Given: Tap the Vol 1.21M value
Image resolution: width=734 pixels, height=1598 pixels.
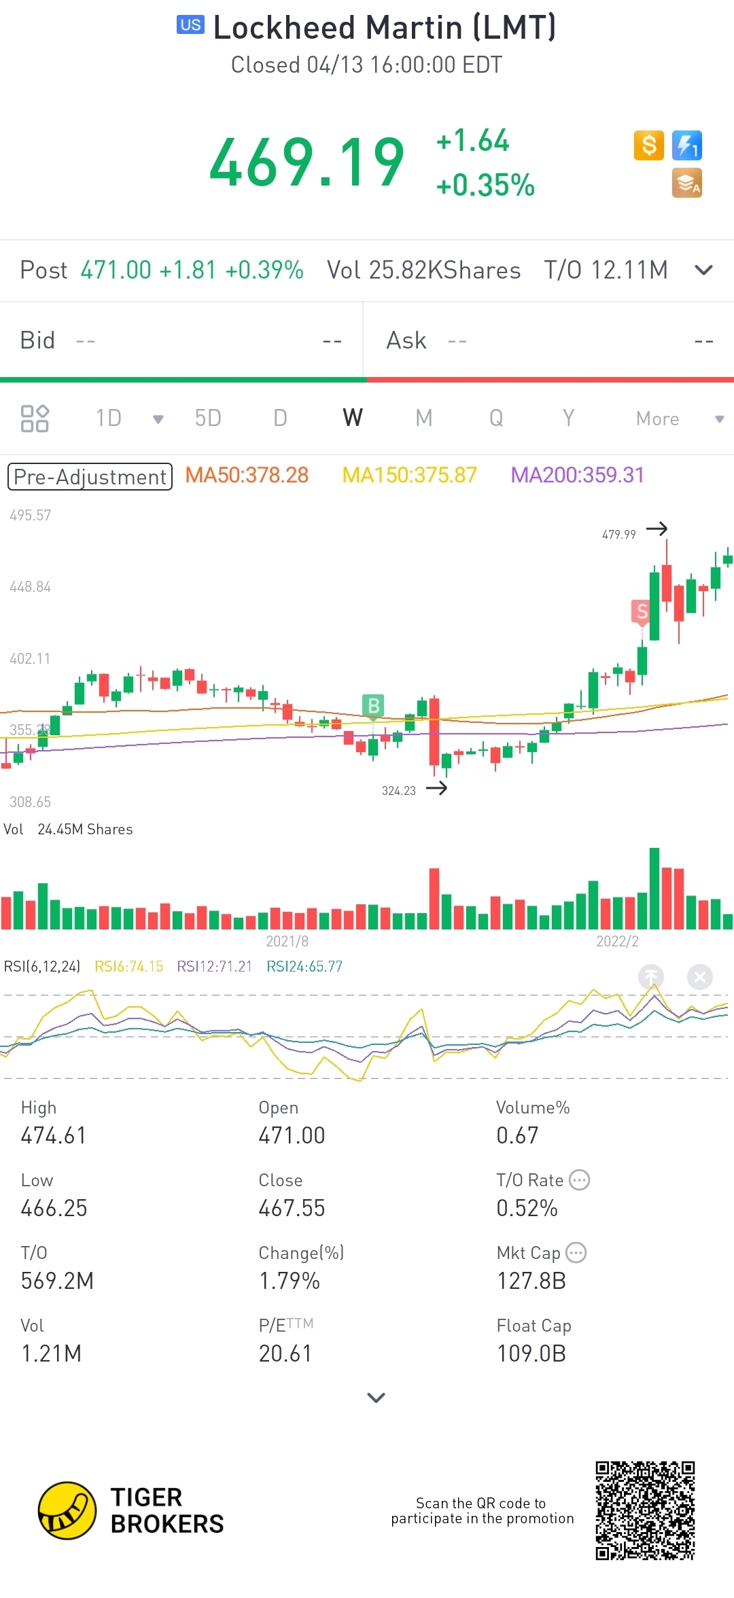Looking at the screenshot, I should click(51, 1353).
